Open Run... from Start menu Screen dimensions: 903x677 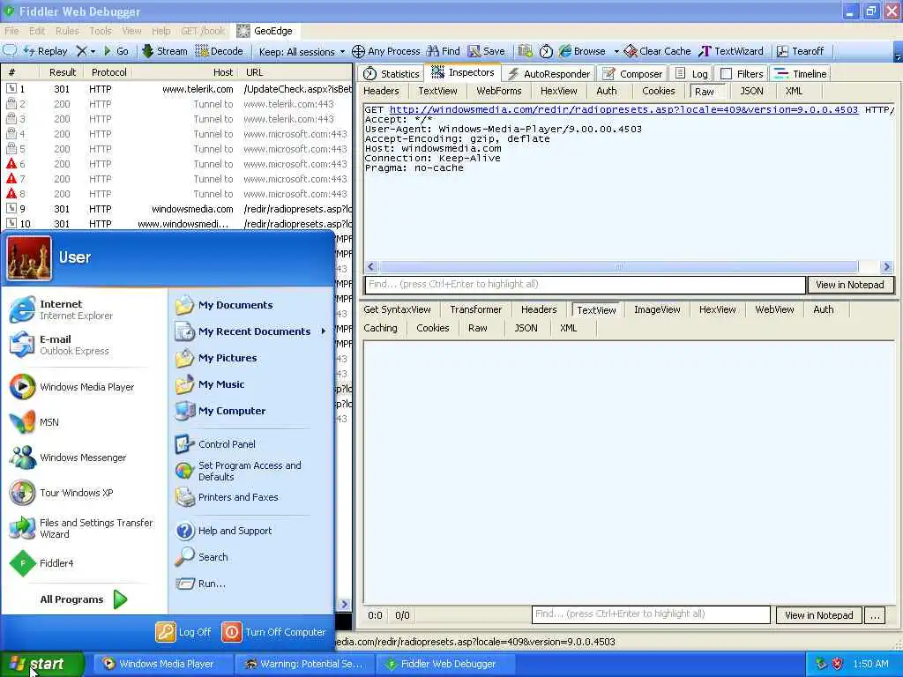pyautogui.click(x=251, y=584)
